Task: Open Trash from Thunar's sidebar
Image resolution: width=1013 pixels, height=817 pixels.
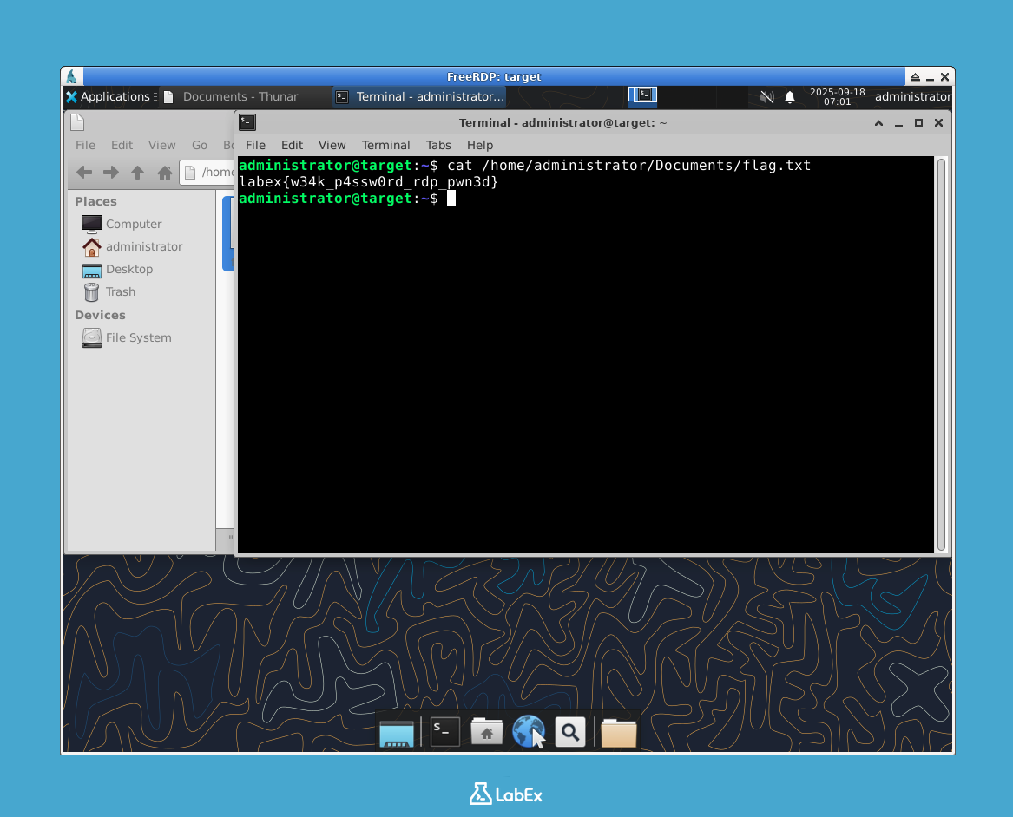Action: click(119, 291)
